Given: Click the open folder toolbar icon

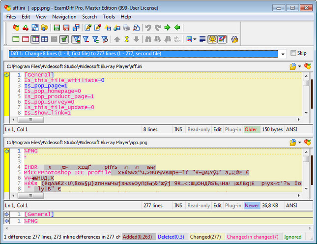Looking at the screenshot, I should 44,28.
